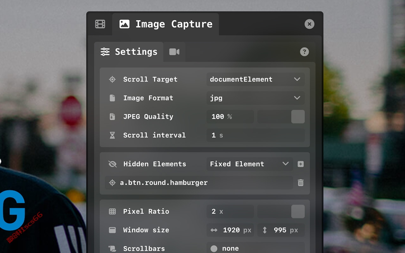The image size is (405, 253).
Task: Switch to the video camera sub-tab
Action: click(x=174, y=52)
